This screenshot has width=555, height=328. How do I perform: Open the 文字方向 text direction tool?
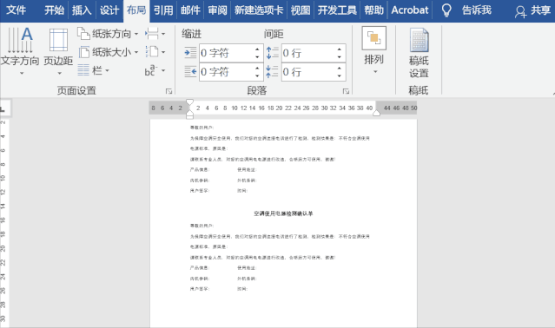[20, 50]
